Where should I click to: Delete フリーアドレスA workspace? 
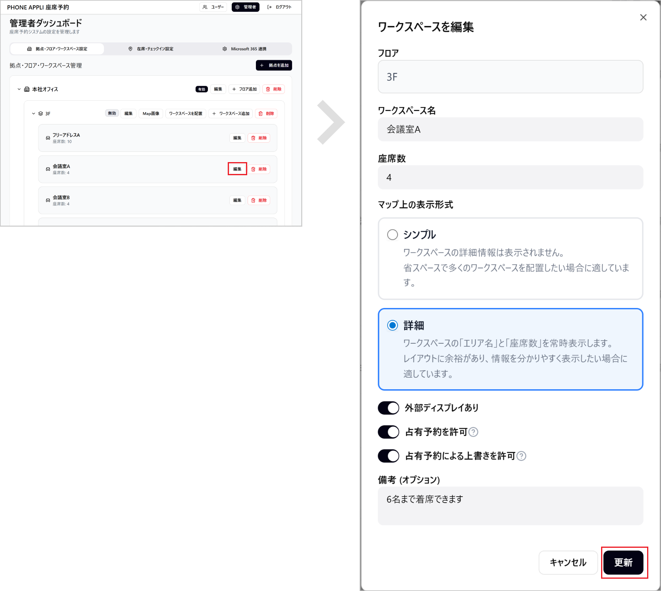(x=259, y=138)
